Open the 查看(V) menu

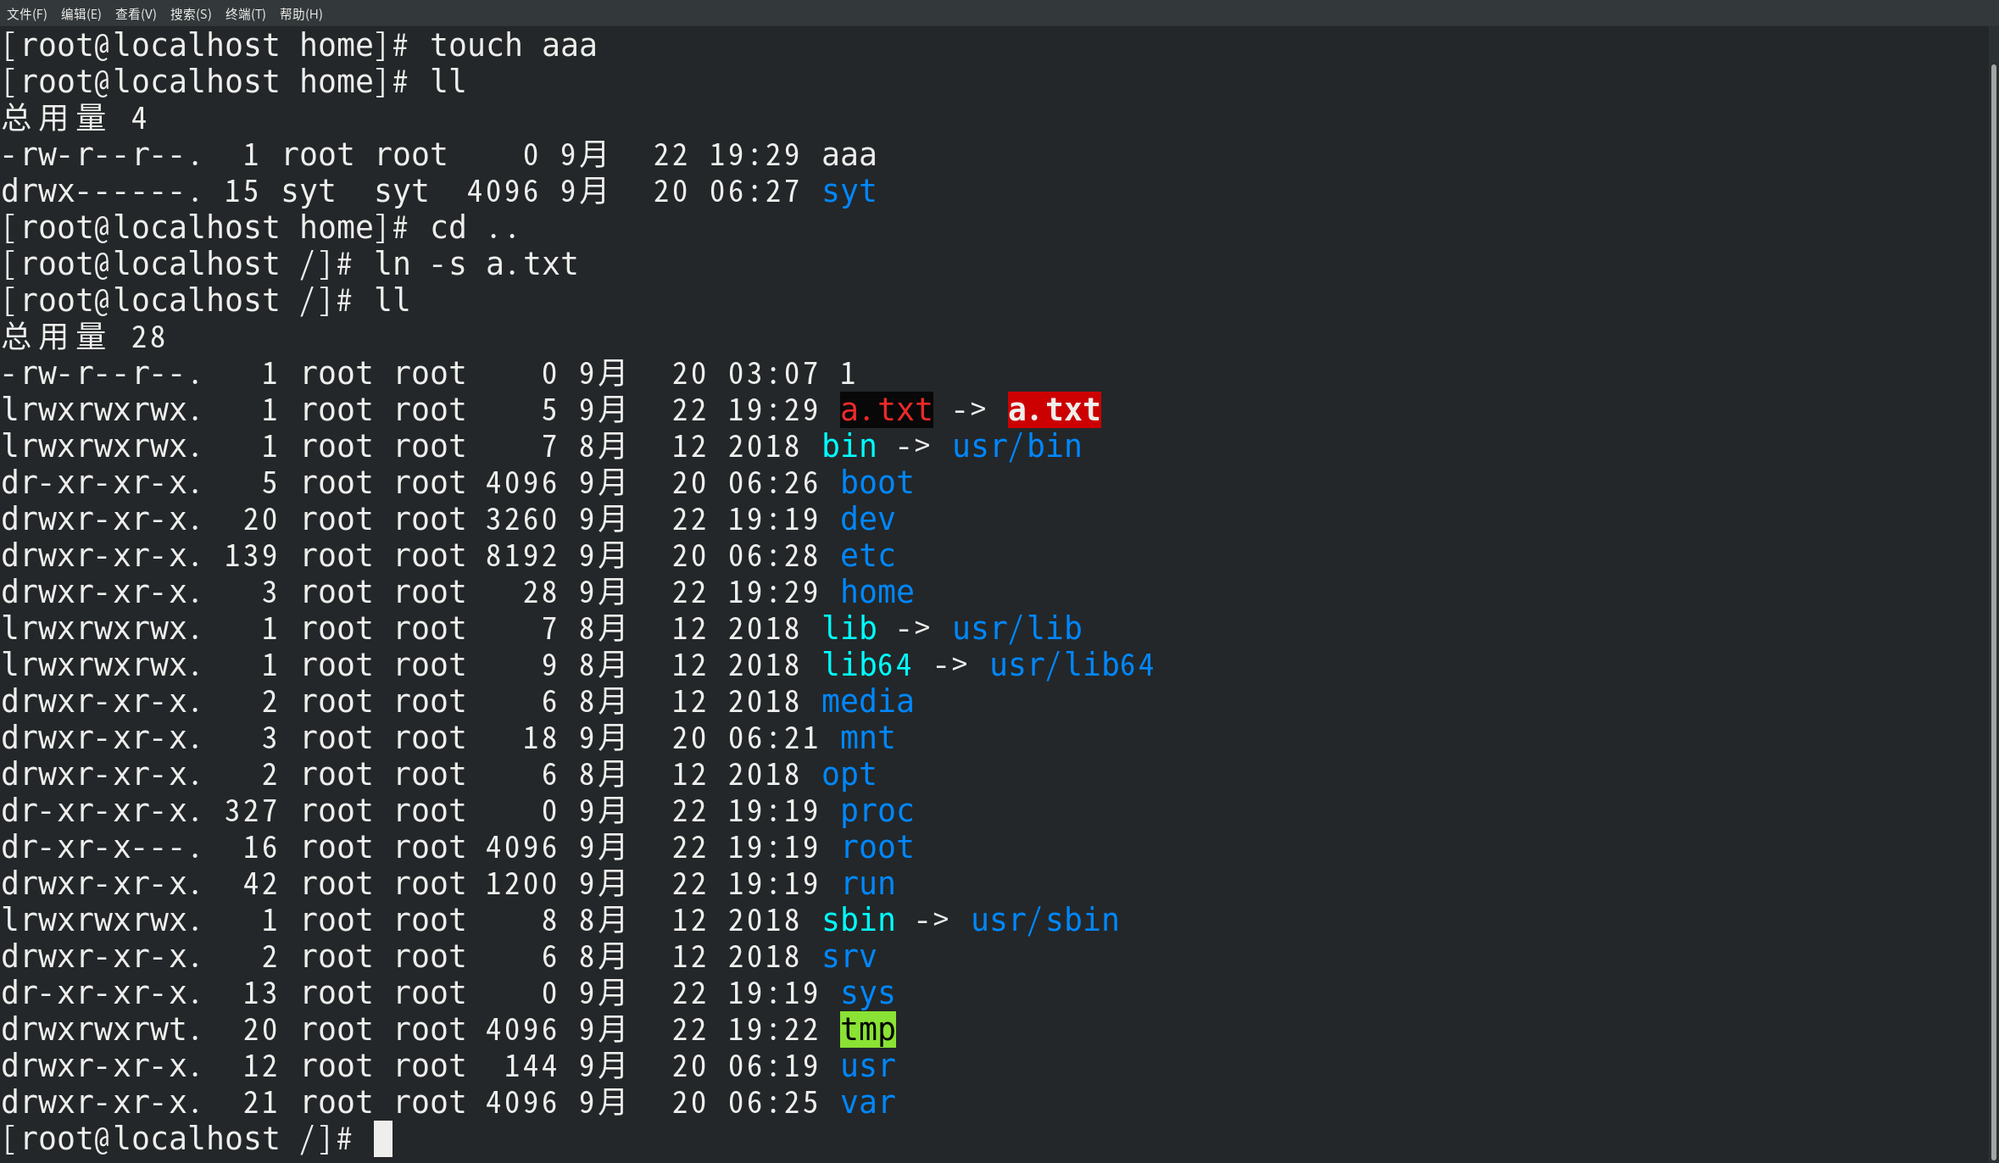(x=136, y=14)
